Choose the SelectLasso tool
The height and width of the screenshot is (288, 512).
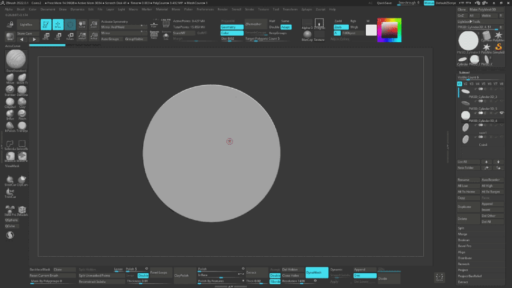pos(10,145)
